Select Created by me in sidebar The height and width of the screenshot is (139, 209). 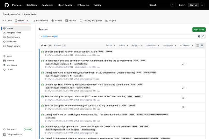click(x=17, y=37)
